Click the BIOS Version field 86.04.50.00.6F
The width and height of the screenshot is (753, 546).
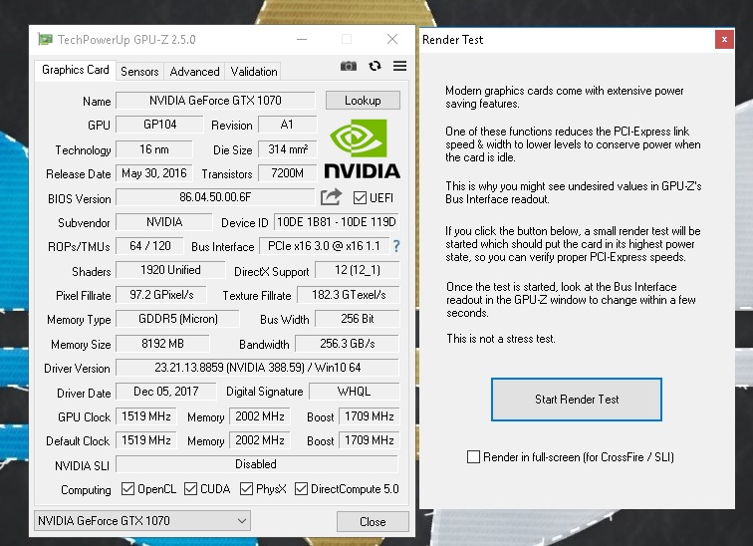(x=215, y=197)
